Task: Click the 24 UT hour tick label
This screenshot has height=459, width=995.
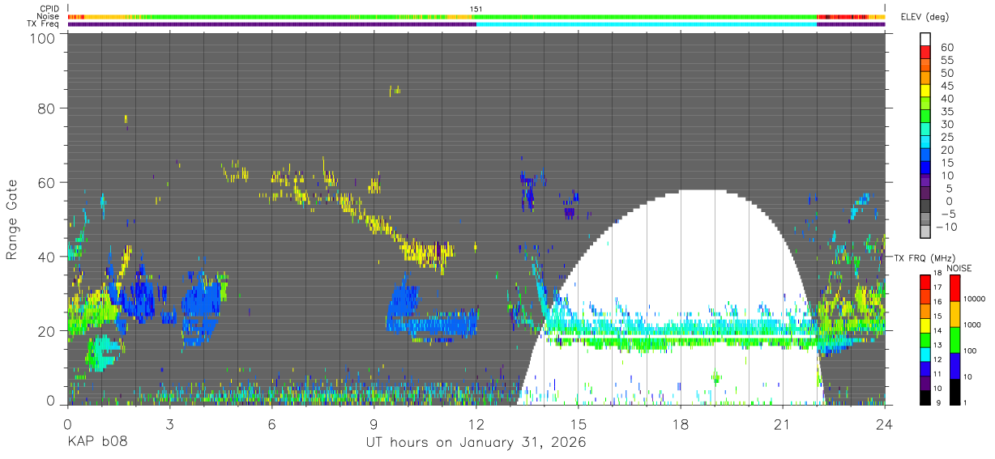Action: click(x=885, y=423)
